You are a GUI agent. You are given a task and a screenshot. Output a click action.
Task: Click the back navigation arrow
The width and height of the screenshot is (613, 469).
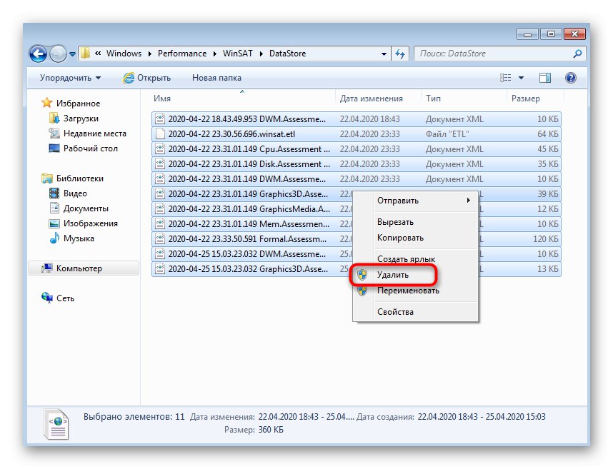[39, 54]
